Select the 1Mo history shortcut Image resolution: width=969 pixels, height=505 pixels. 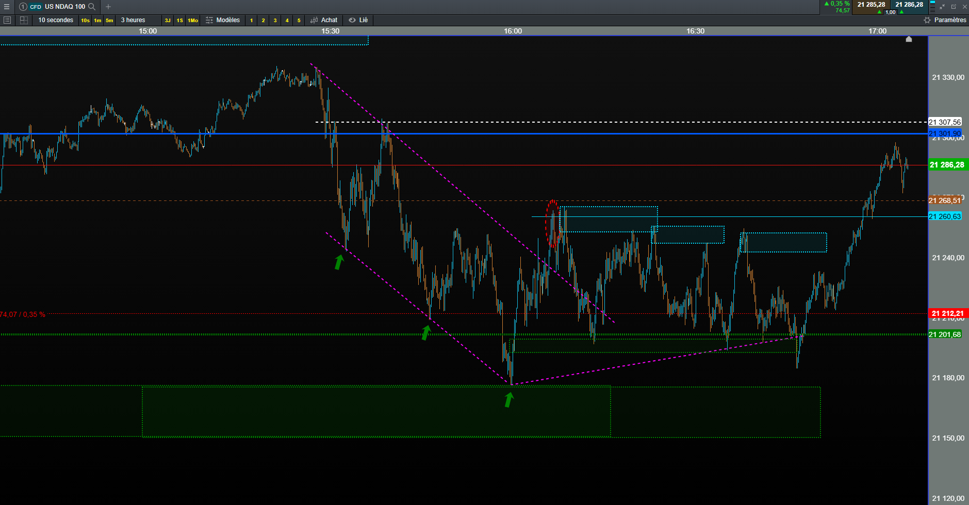193,21
